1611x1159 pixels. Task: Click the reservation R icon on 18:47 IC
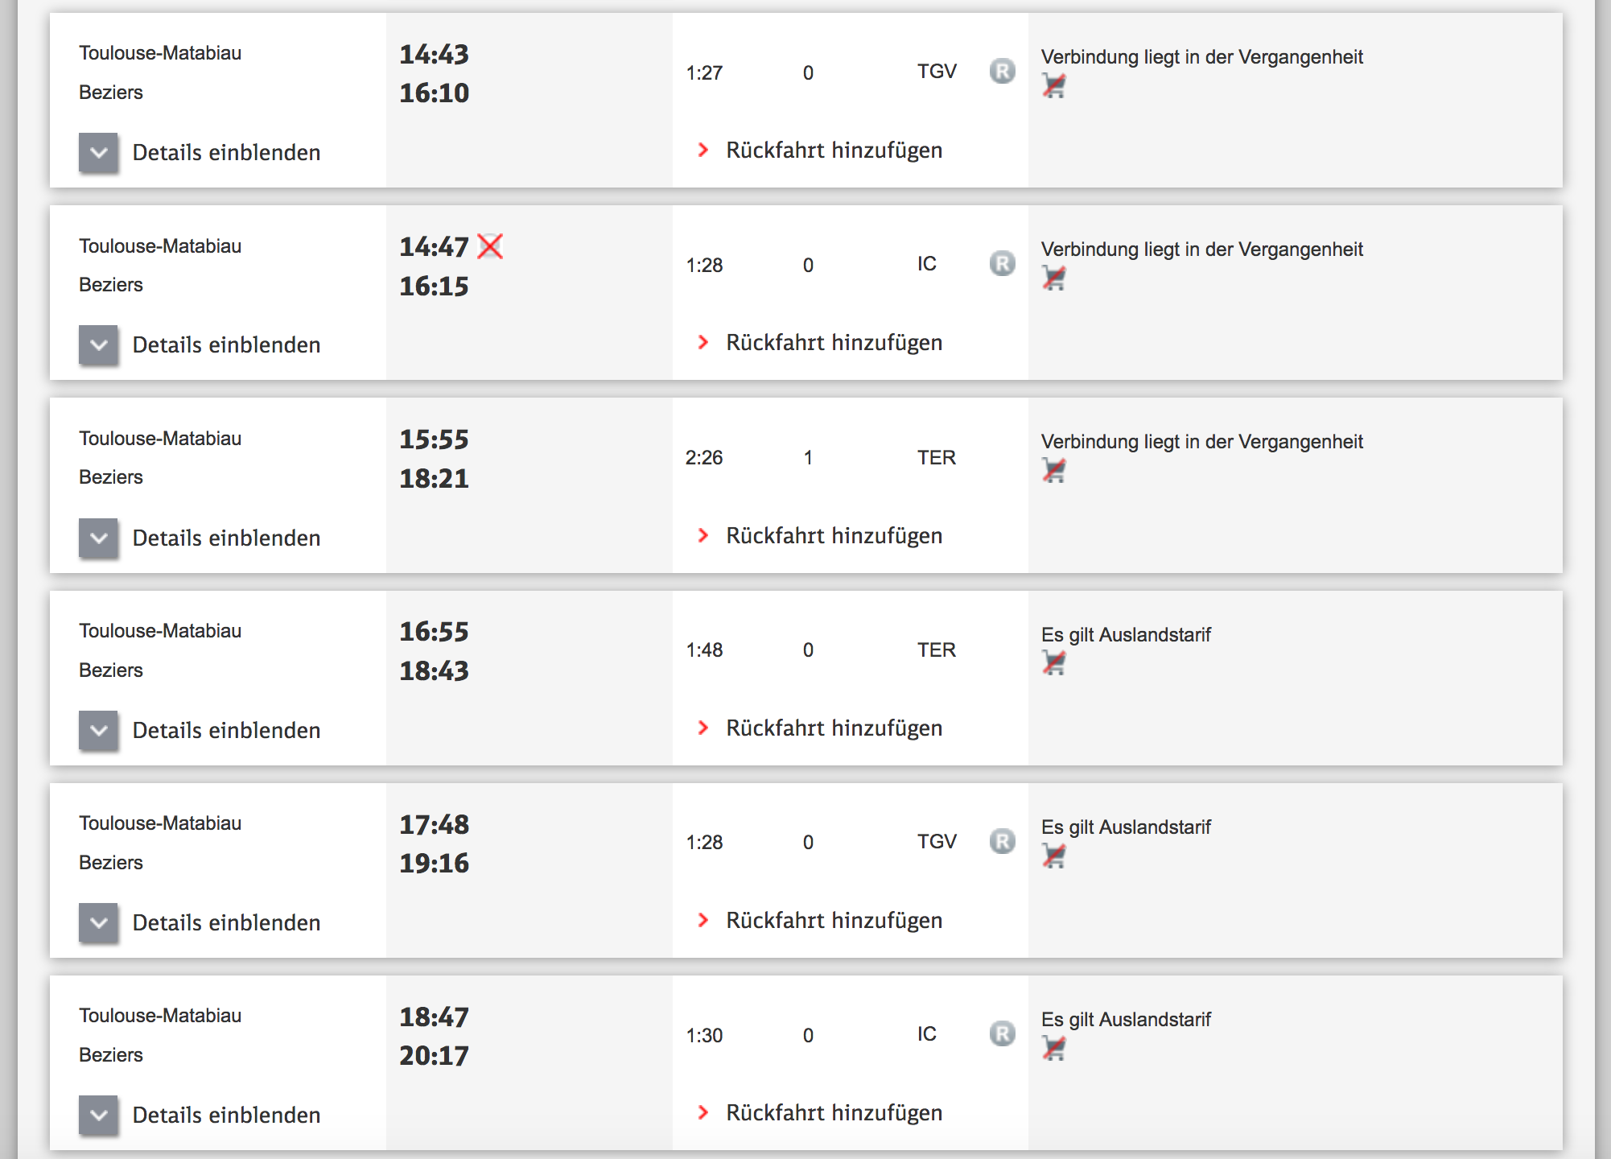point(1002,1034)
